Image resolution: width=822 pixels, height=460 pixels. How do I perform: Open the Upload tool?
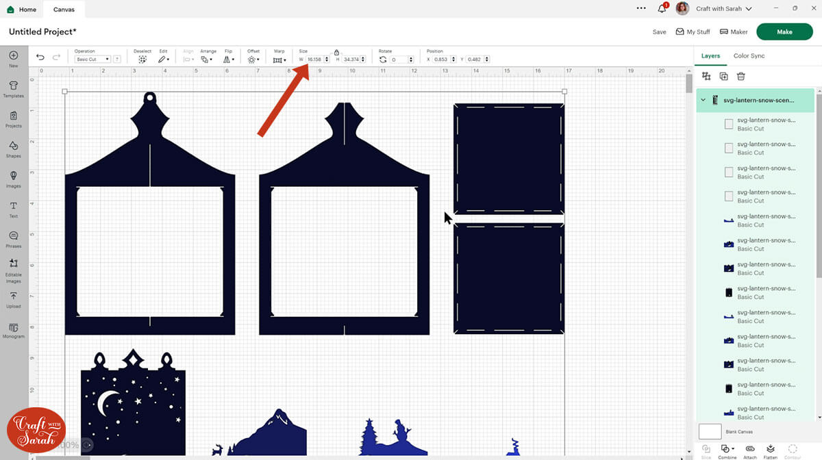(13, 299)
